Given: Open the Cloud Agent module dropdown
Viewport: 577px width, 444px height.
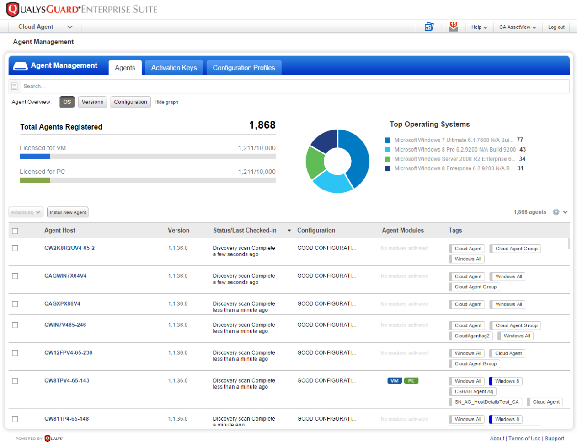Looking at the screenshot, I should pos(44,27).
